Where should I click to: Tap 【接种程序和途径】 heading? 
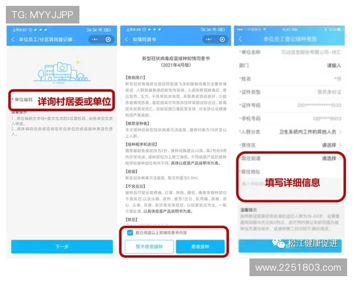pyautogui.click(x=141, y=144)
